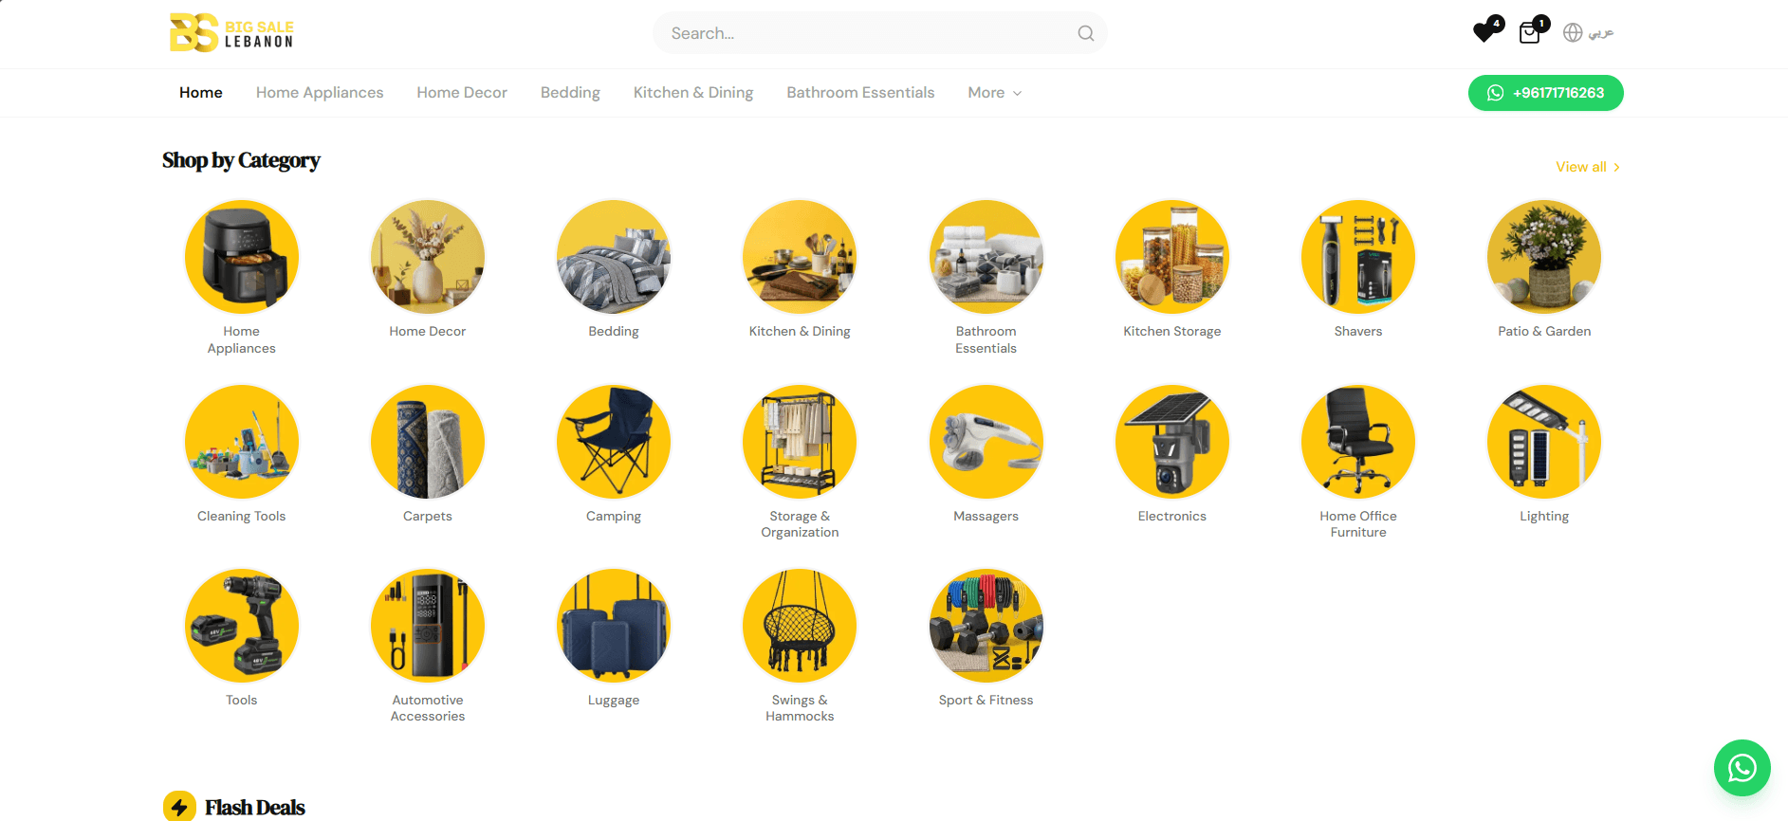The height and width of the screenshot is (821, 1788).
Task: Choose the Cleaning Tools category circle
Action: [242, 442]
